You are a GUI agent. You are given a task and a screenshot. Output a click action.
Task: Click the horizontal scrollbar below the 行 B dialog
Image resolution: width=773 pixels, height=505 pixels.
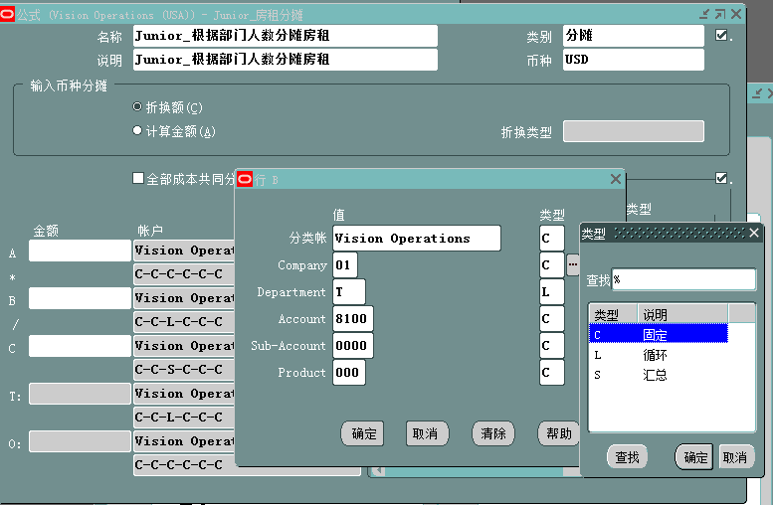tap(475, 471)
